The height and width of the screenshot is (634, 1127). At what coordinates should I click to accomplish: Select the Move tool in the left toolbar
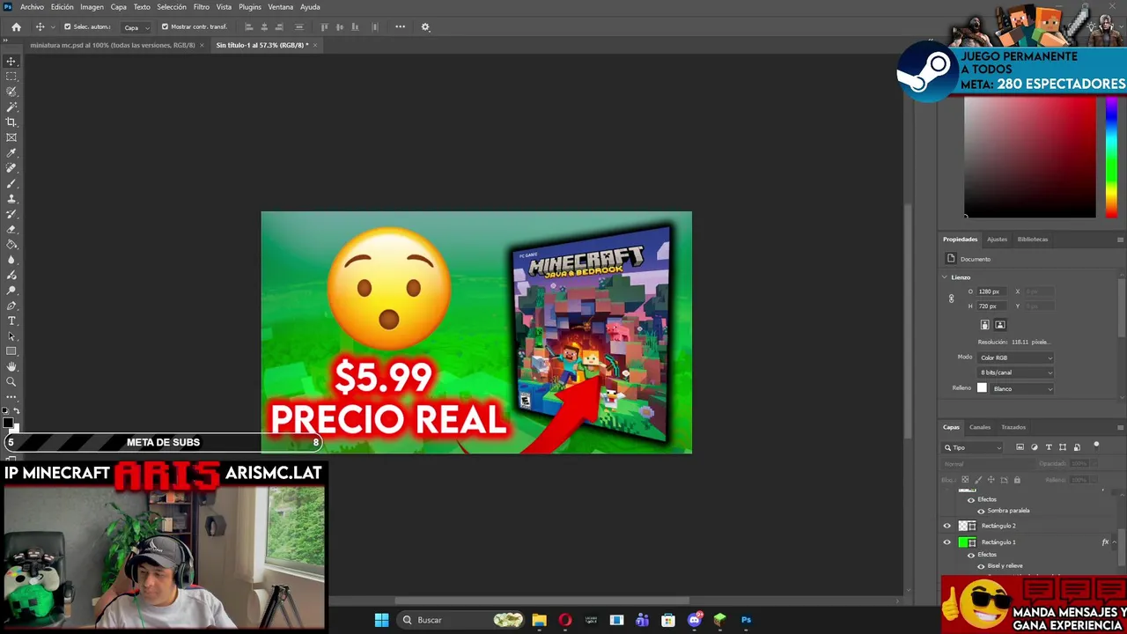[x=11, y=61]
